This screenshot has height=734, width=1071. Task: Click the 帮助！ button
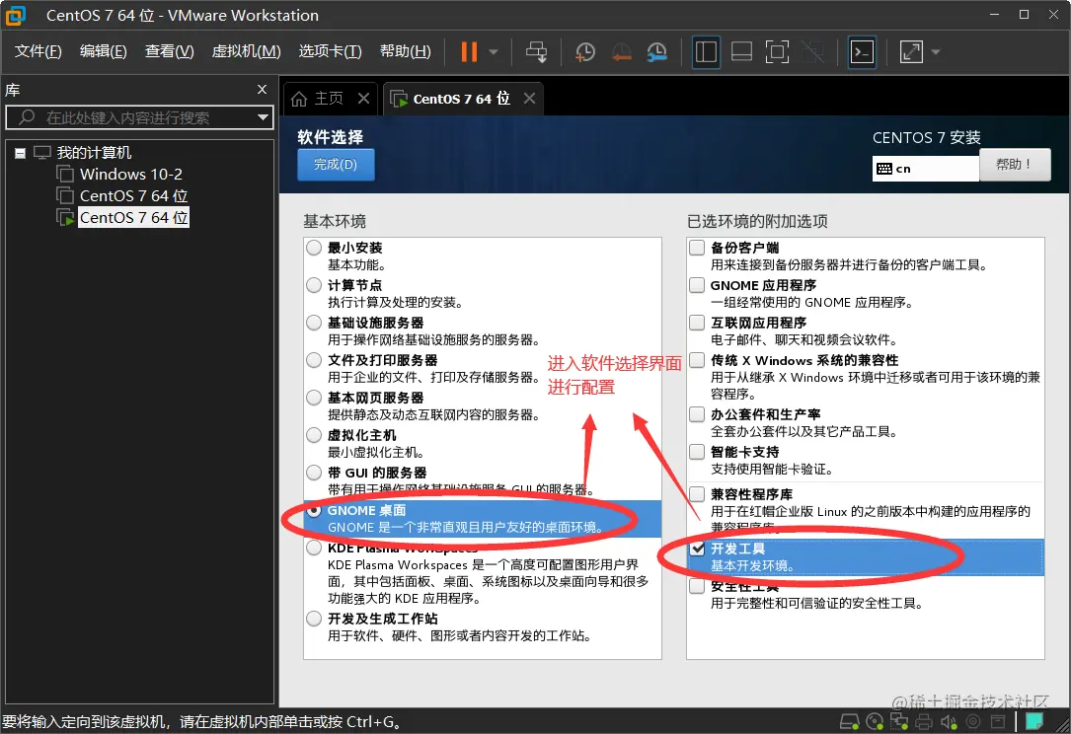pyautogui.click(x=1015, y=165)
